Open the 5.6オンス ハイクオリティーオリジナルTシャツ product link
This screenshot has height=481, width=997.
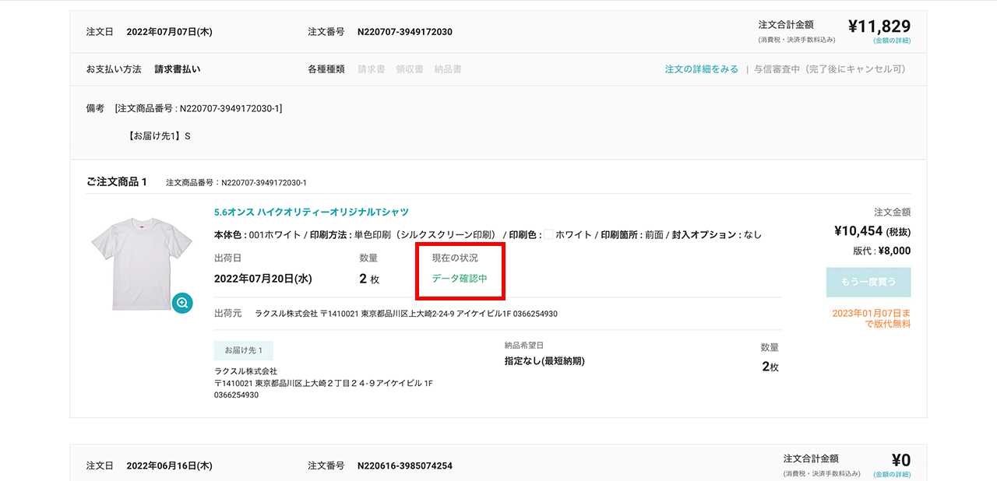coord(312,212)
